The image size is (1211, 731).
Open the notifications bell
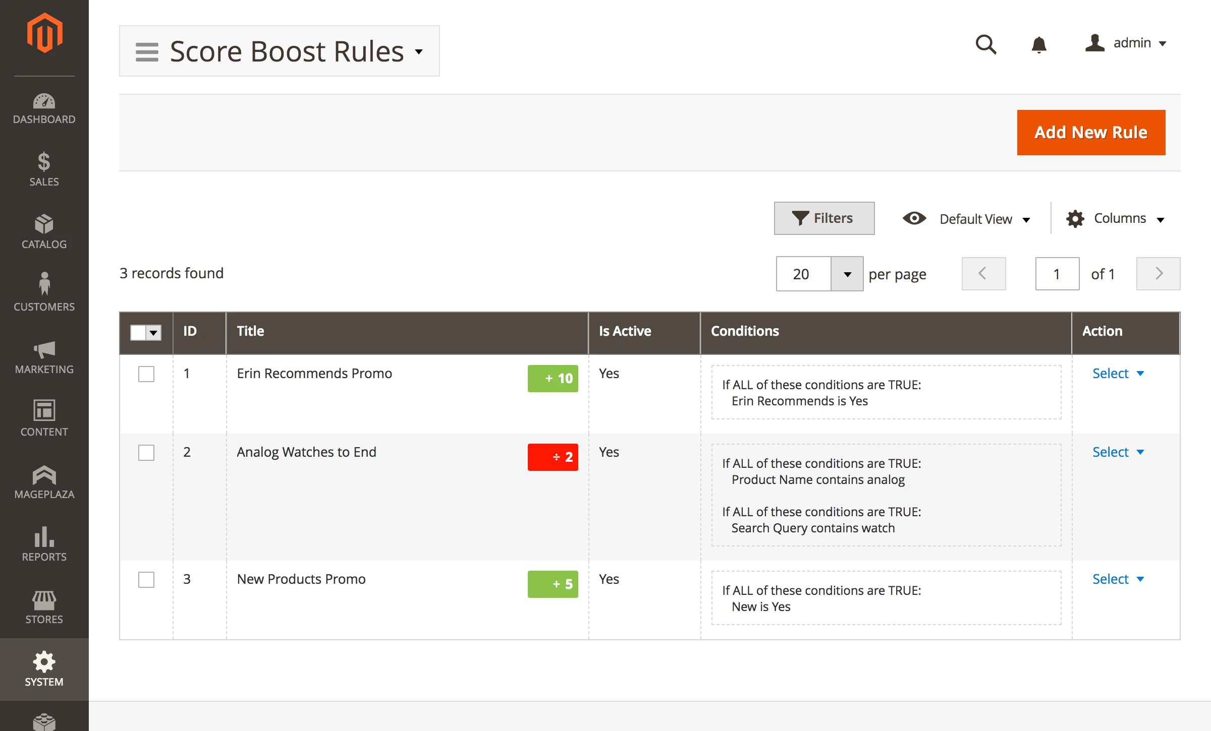[1038, 44]
